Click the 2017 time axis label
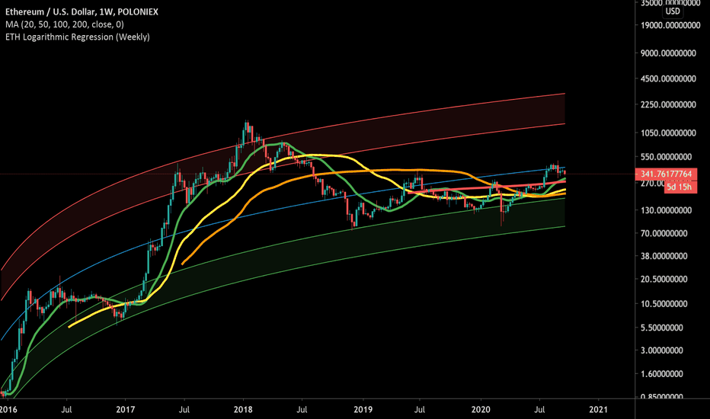The width and height of the screenshot is (710, 419). (x=126, y=410)
